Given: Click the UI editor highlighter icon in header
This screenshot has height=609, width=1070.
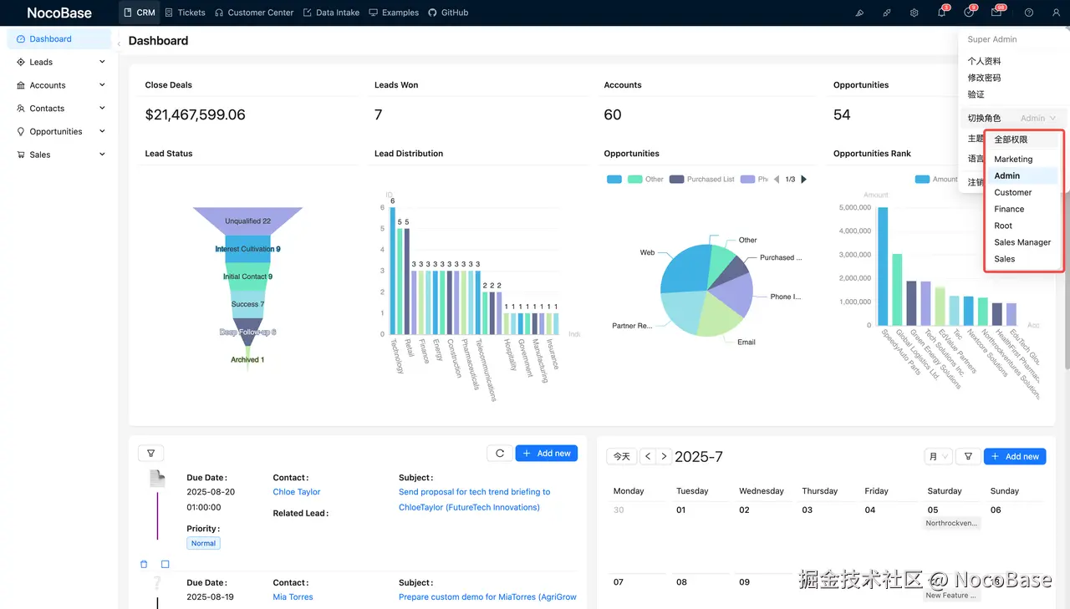Looking at the screenshot, I should 860,13.
